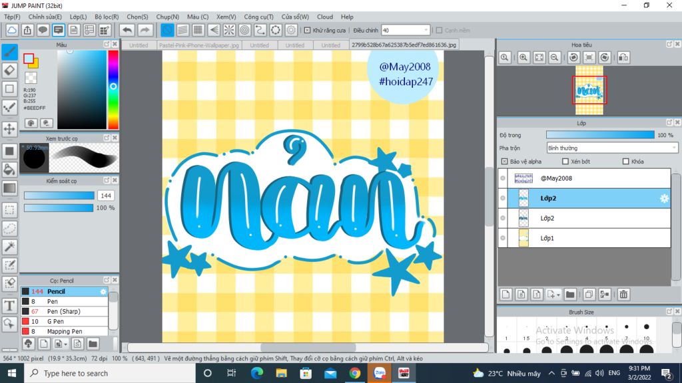Select the Mapping Pen brush

pos(65,331)
